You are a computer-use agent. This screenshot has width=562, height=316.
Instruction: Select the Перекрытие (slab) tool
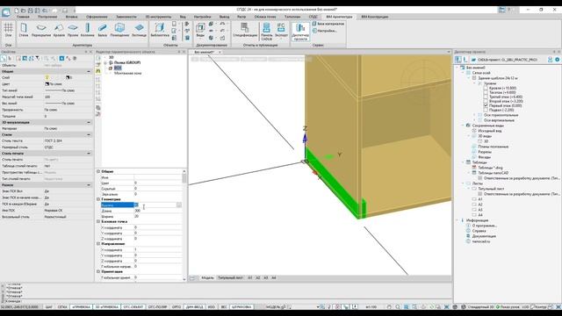(x=41, y=30)
